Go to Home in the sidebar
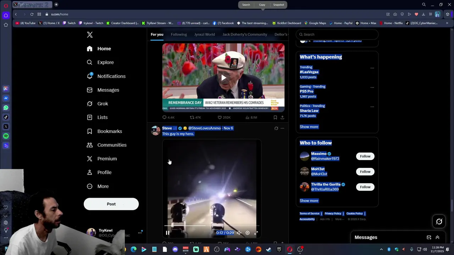 99,49
